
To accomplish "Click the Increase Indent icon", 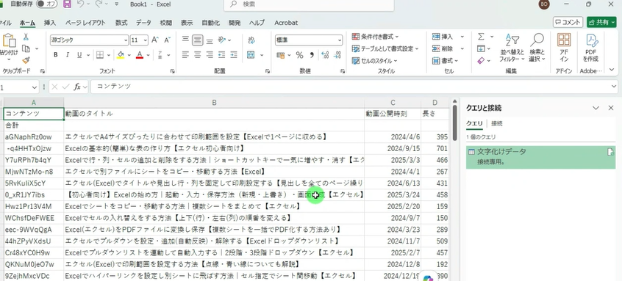I will pyautogui.click(x=234, y=54).
